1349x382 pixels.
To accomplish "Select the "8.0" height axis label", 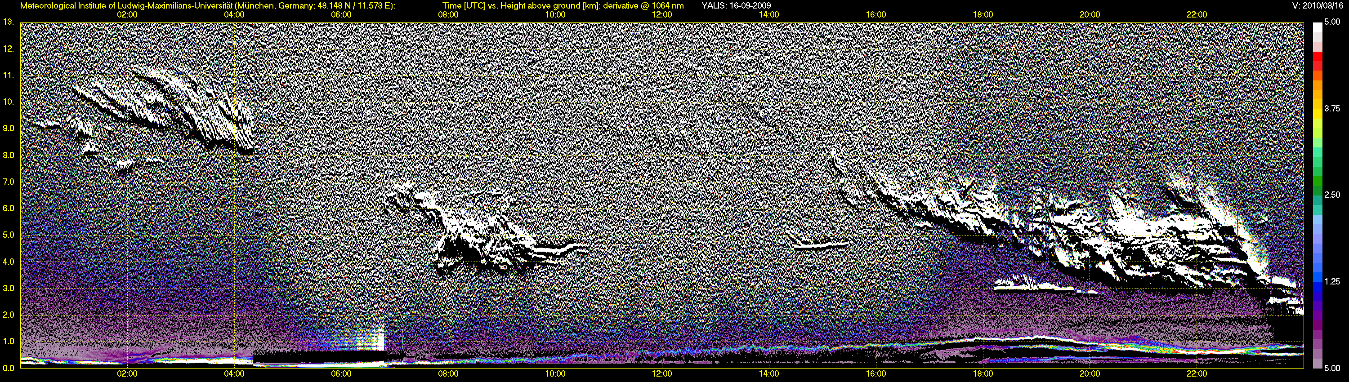I will pos(9,155).
